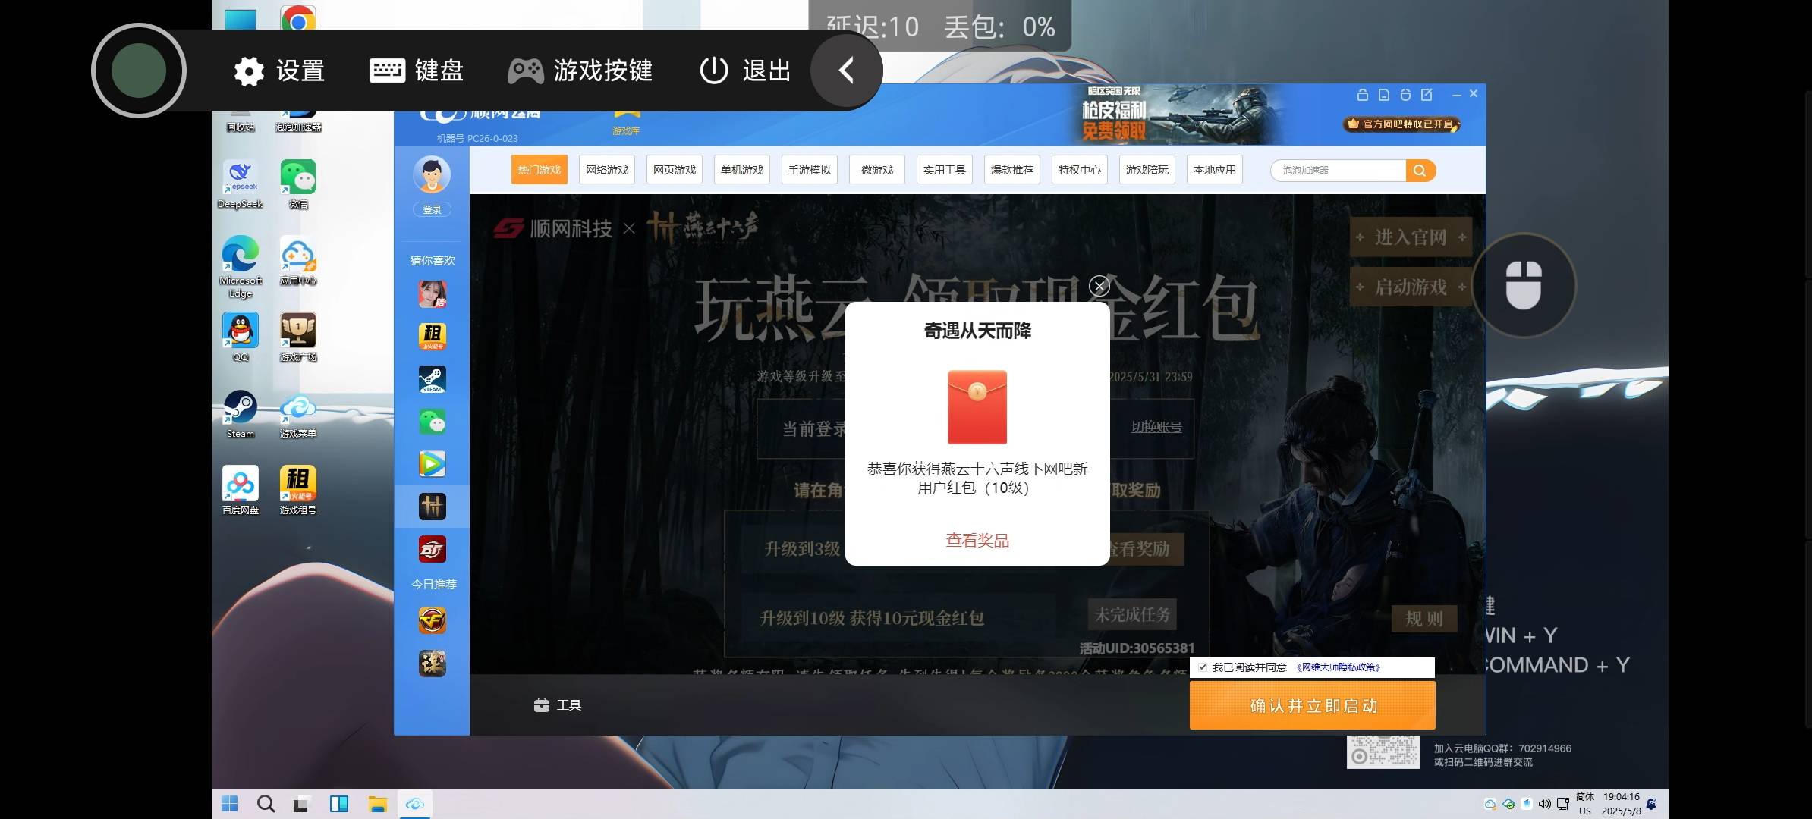Open the 特权中心 tab

pos(1080,170)
